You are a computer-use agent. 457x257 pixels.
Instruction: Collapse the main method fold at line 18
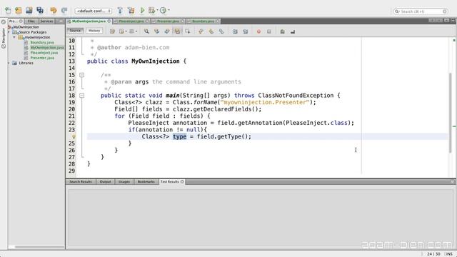coord(82,96)
